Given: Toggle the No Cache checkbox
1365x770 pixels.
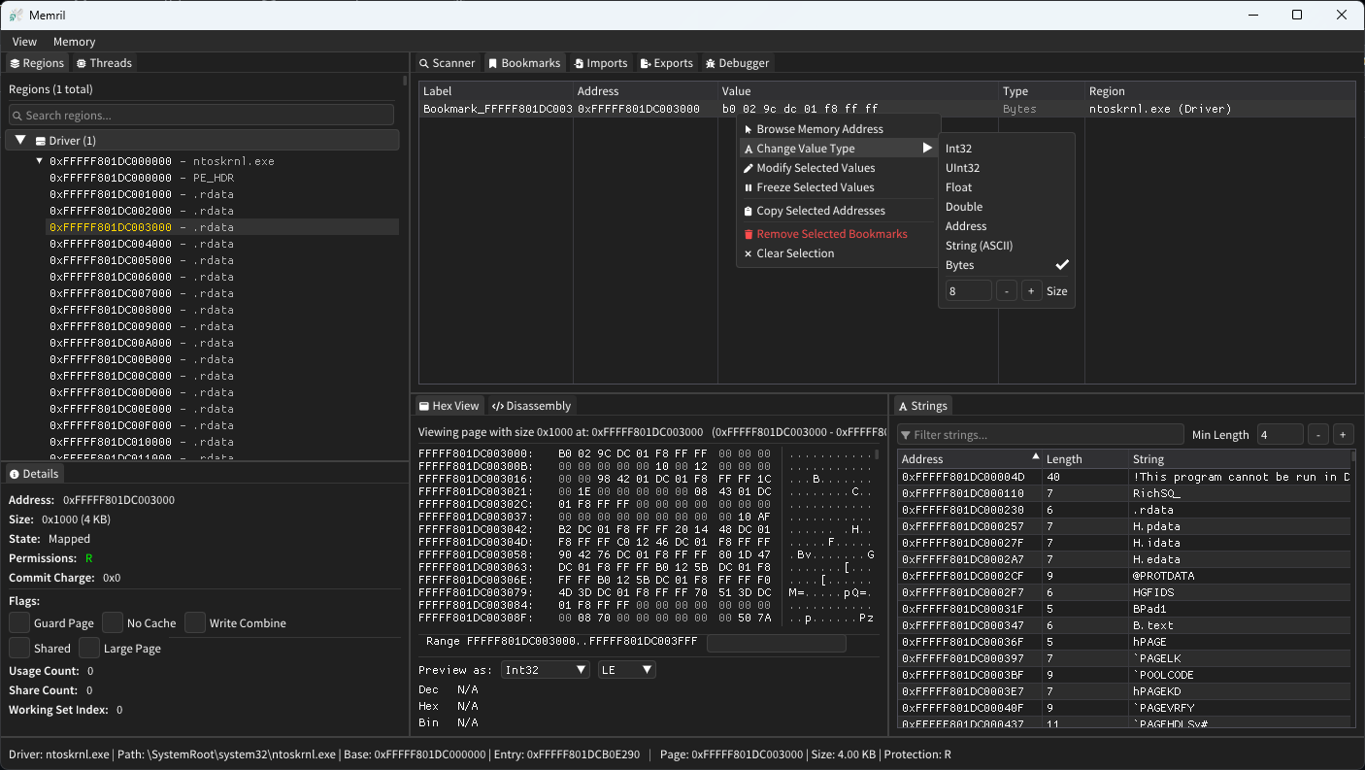Looking at the screenshot, I should 113,622.
